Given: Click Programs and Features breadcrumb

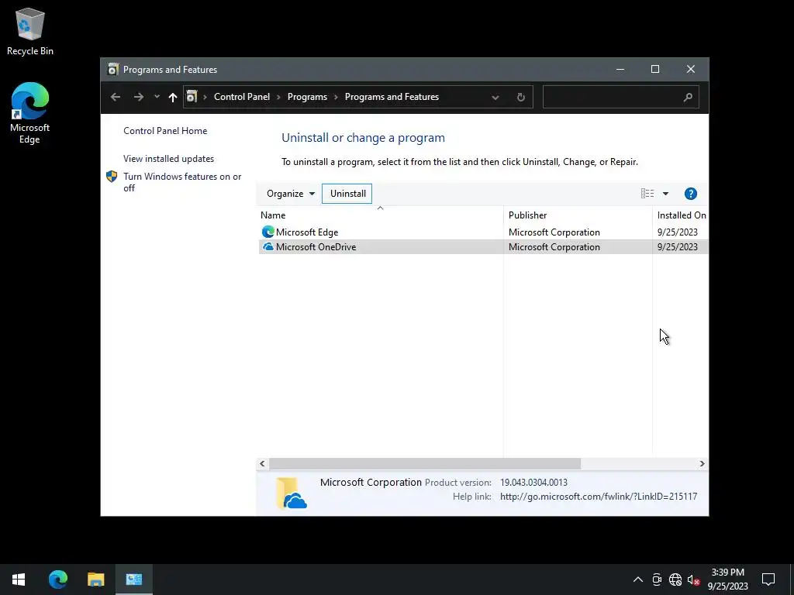Looking at the screenshot, I should (x=392, y=97).
